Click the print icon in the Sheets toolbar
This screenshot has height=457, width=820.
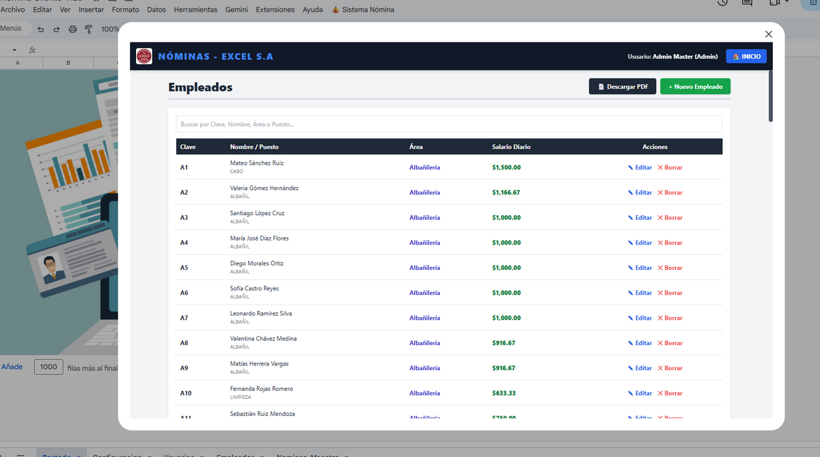72,29
